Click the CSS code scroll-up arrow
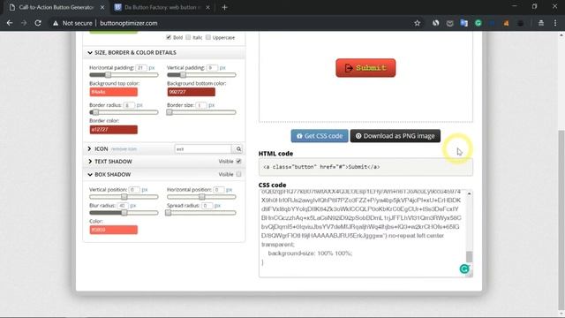 coord(469,193)
